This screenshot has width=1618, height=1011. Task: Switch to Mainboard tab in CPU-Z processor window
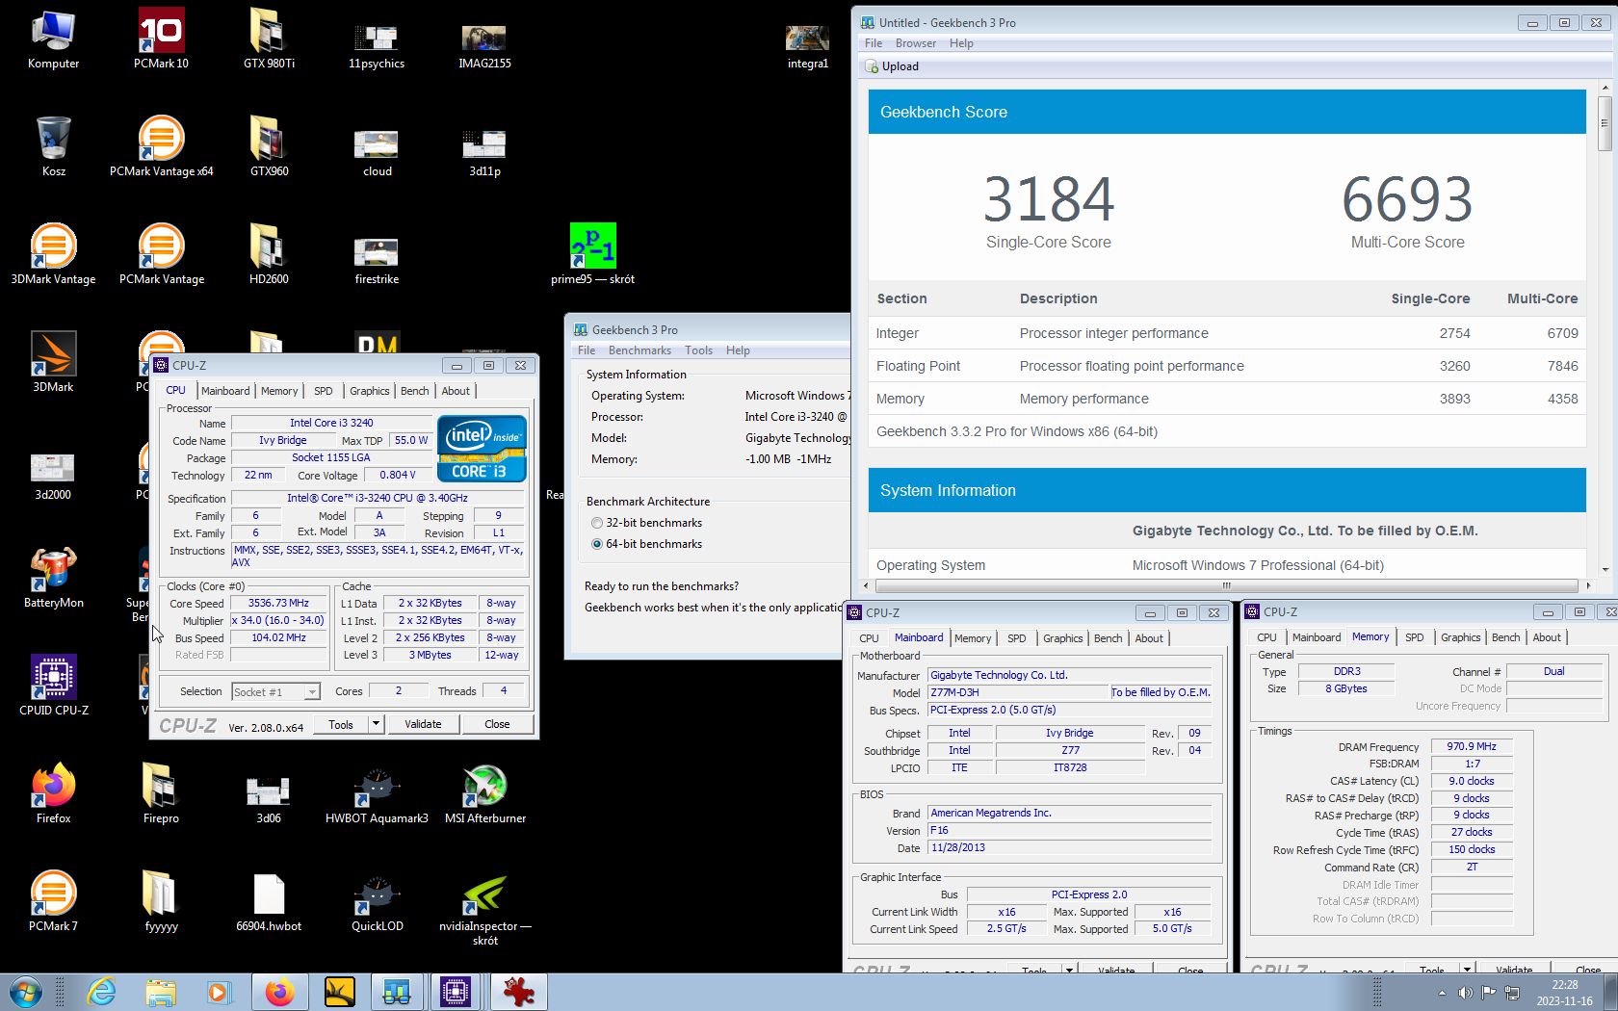(225, 391)
